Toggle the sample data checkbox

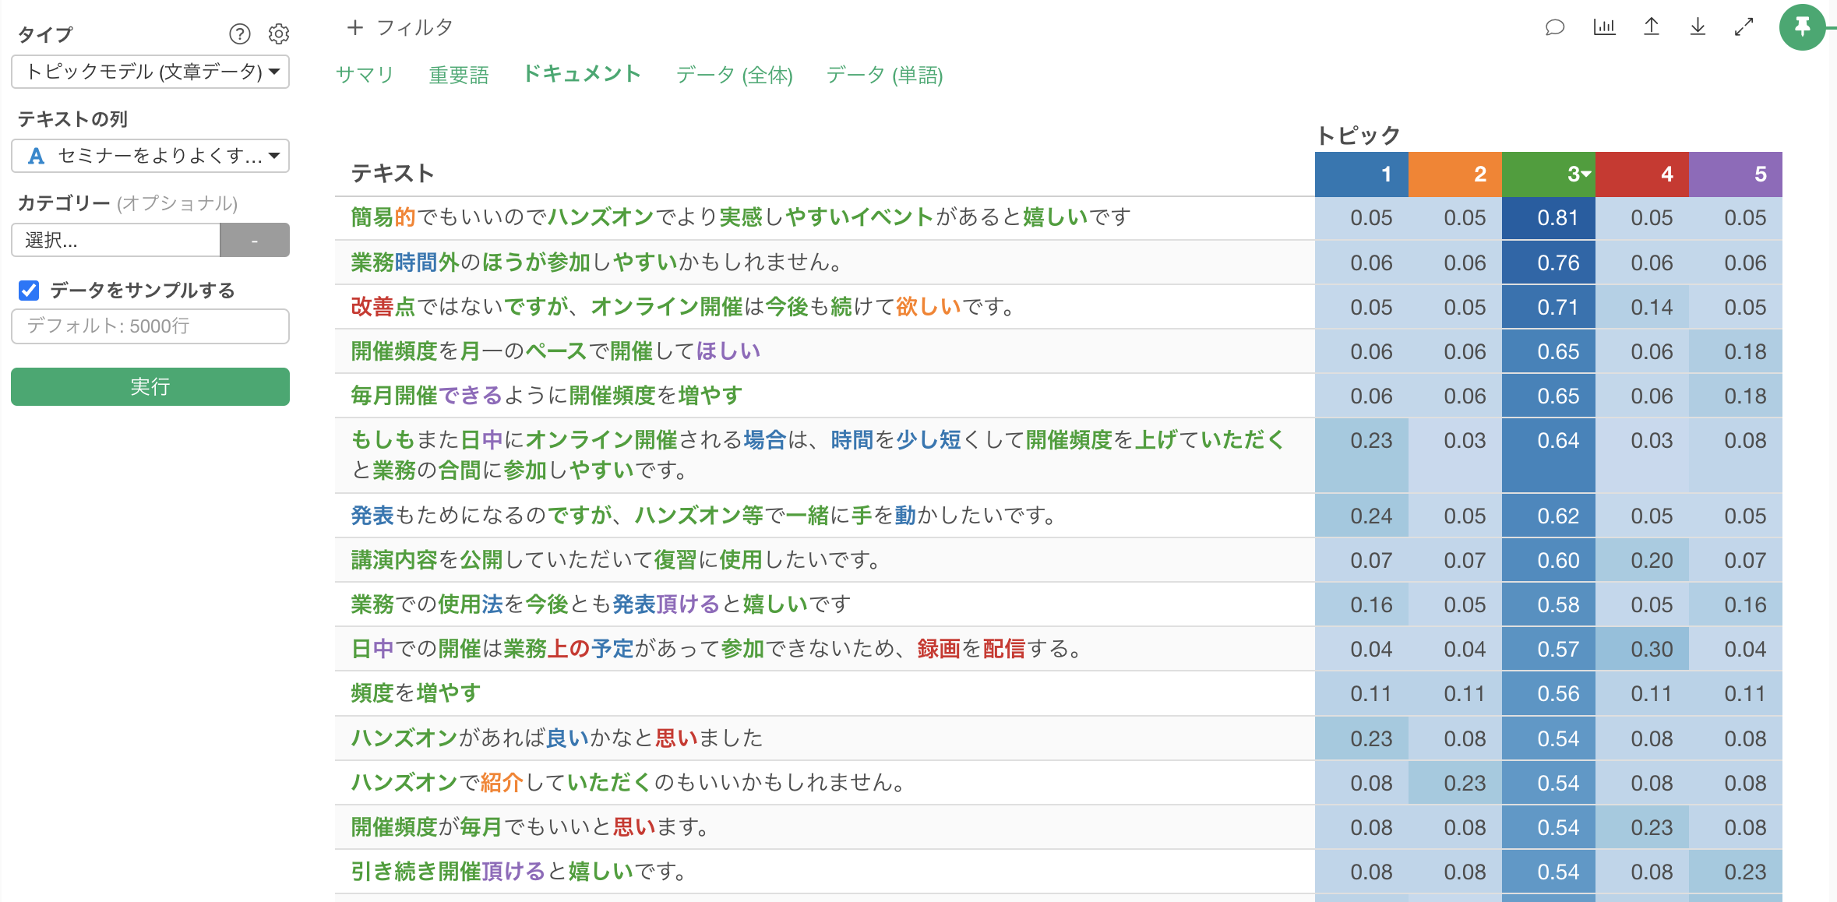(29, 291)
